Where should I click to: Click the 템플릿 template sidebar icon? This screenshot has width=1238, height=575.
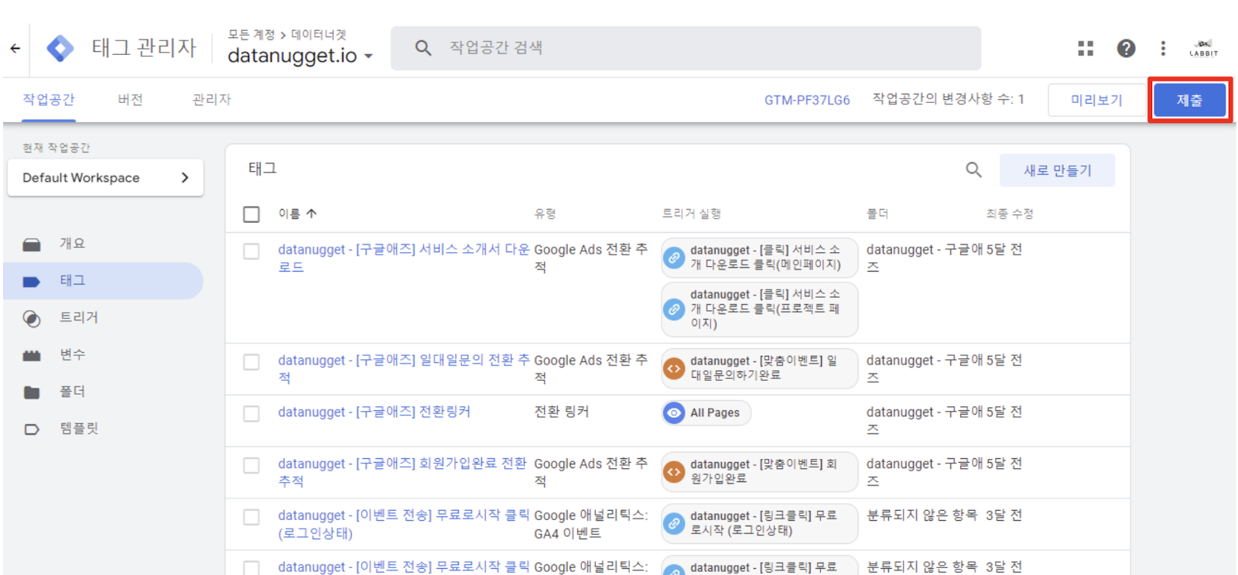(x=32, y=429)
